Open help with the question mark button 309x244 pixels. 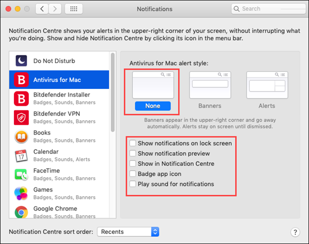pos(295,232)
